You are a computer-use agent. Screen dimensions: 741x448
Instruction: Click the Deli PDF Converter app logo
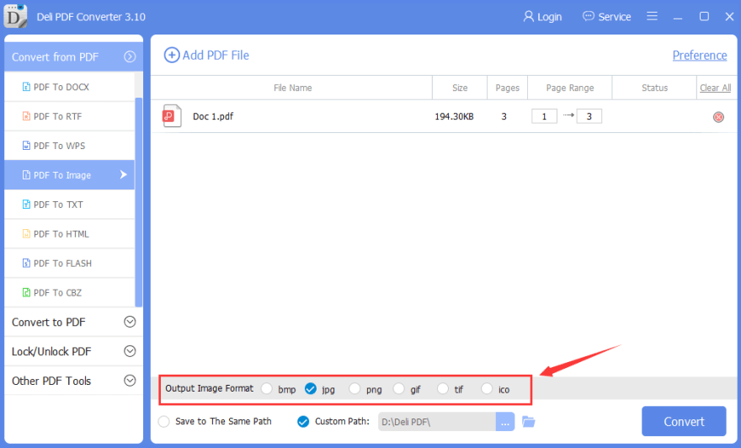15,16
